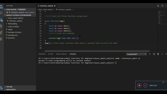This screenshot has width=167, height=94.
Task: Open the Manage gear icon
Action: [1, 88]
